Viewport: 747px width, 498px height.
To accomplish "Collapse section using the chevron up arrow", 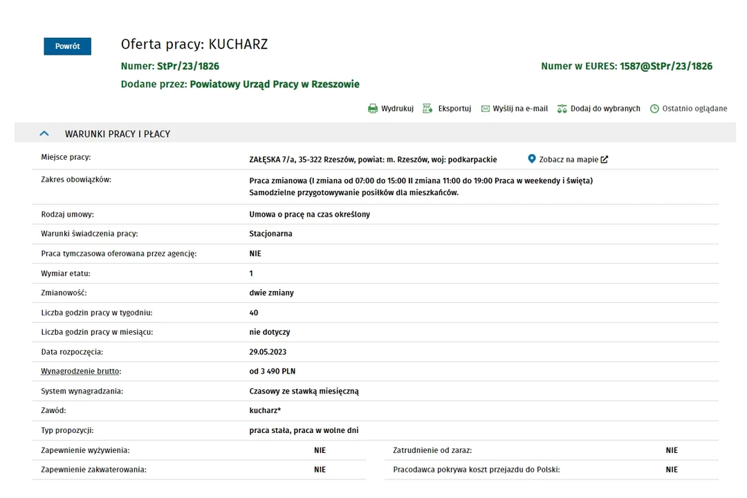I will (x=45, y=133).
